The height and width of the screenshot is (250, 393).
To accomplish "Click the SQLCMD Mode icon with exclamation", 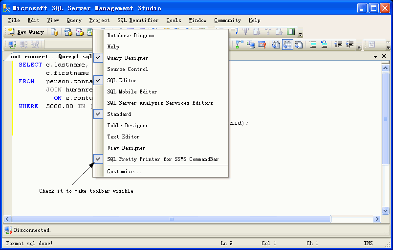I will pyautogui.click(x=262, y=45).
